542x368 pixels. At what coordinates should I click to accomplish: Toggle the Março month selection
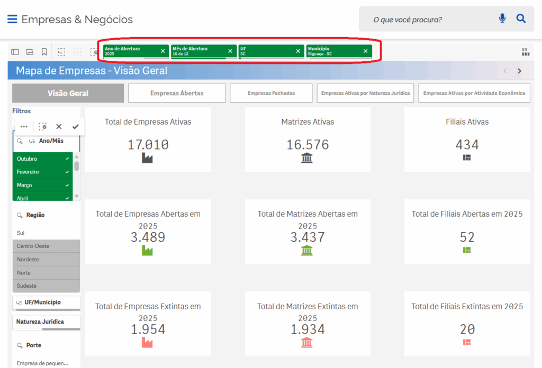click(42, 185)
